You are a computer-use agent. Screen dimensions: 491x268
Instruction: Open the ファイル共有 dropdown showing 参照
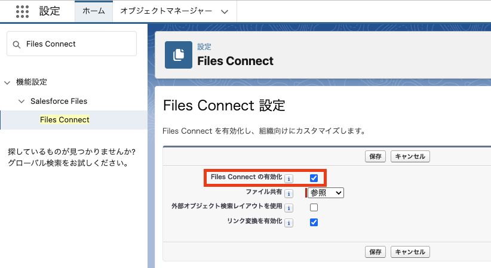click(326, 193)
